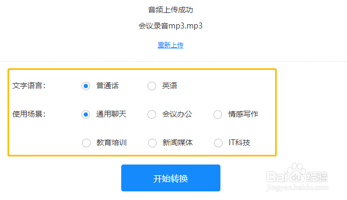Click the IT科技 label text
Screen dimensions: 347x200
239,142
